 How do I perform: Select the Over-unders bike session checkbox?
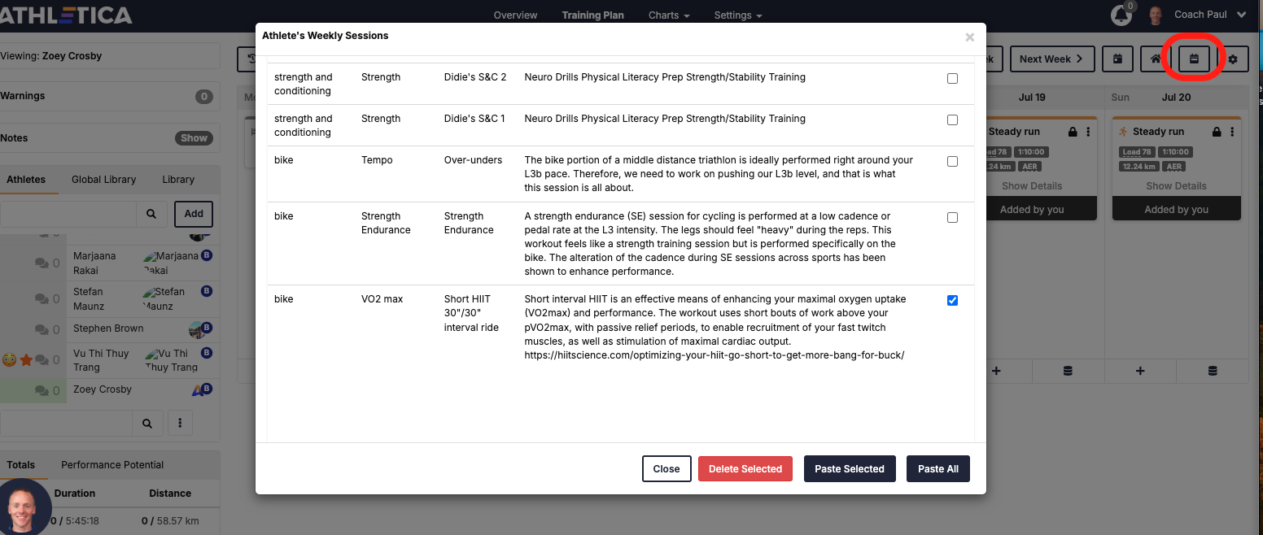click(x=952, y=162)
